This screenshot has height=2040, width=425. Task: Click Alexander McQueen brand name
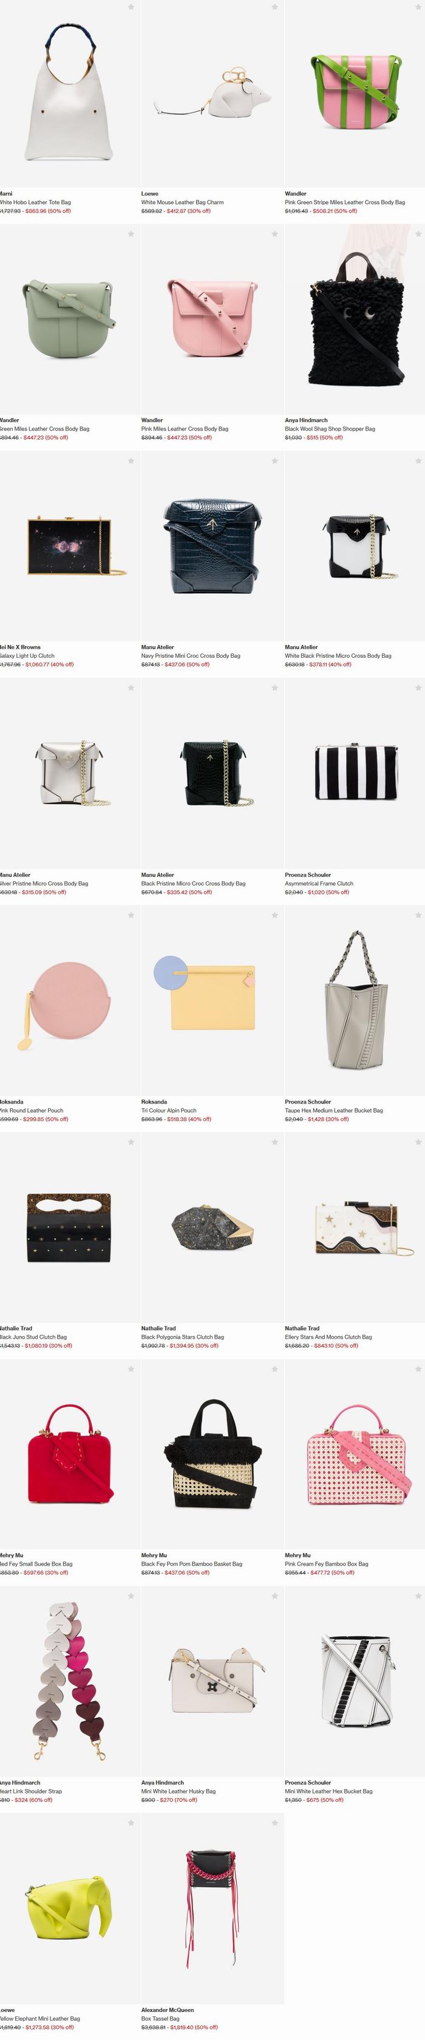(x=167, y=2010)
